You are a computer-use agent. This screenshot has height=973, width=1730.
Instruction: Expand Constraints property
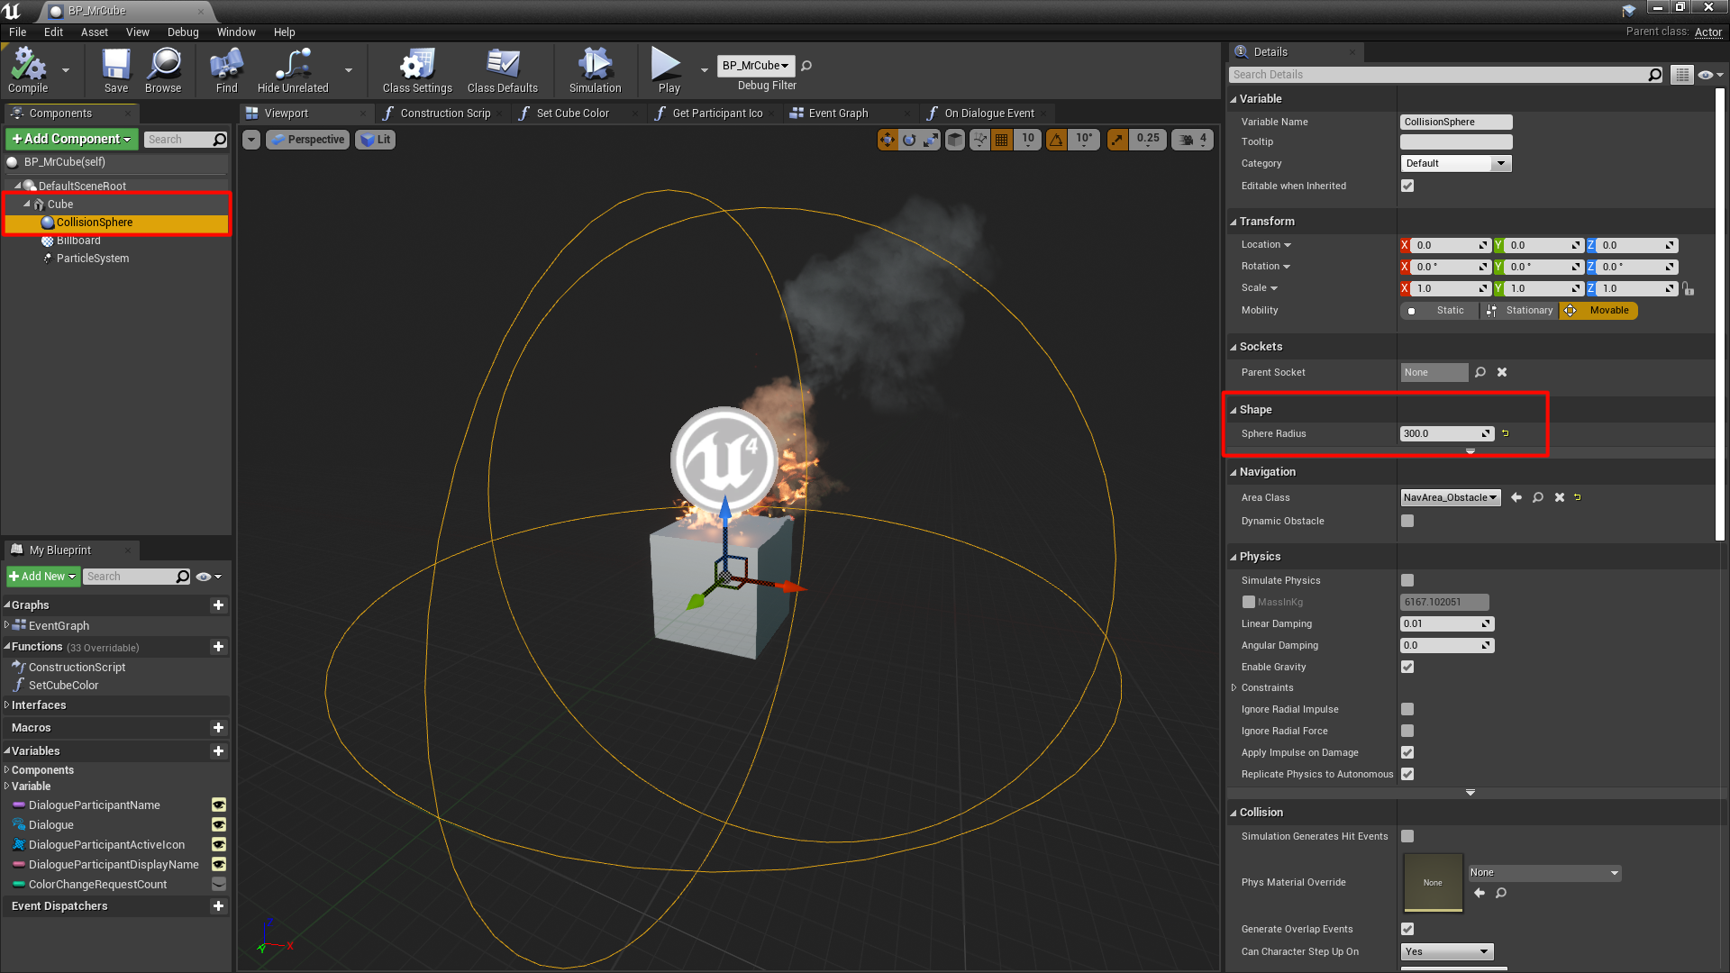tap(1234, 687)
